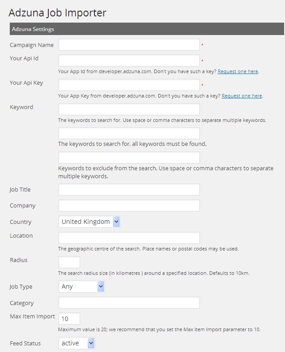Click the Feed Status dropdown arrow
The height and width of the screenshot is (352, 285).
click(x=91, y=343)
